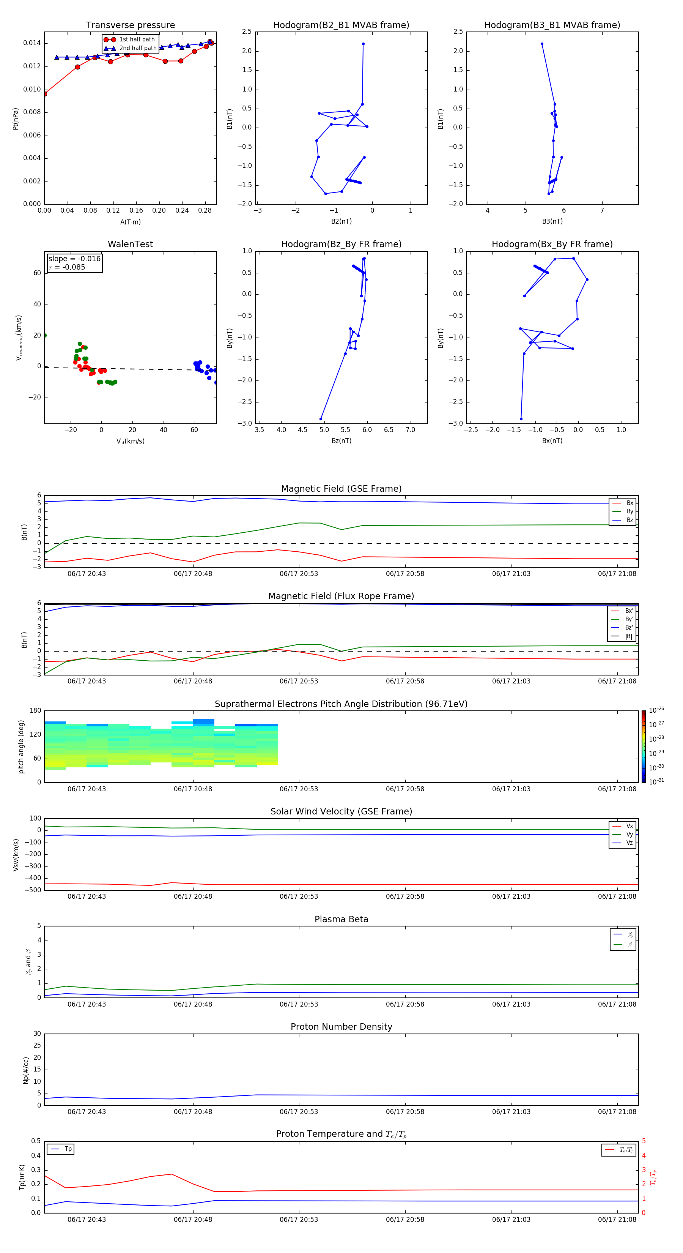Click the β entry in Plasma Beta legend

click(x=623, y=944)
